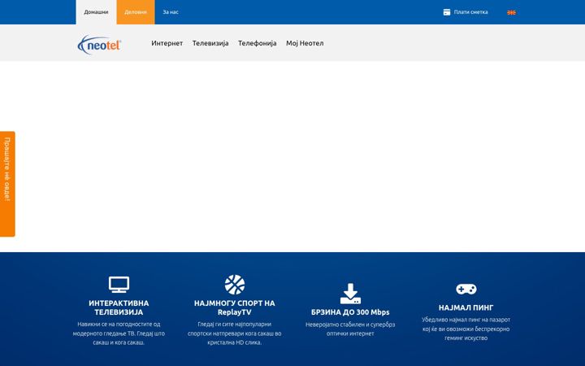Select the Домашни tab
The width and height of the screenshot is (585, 366).
(x=96, y=12)
